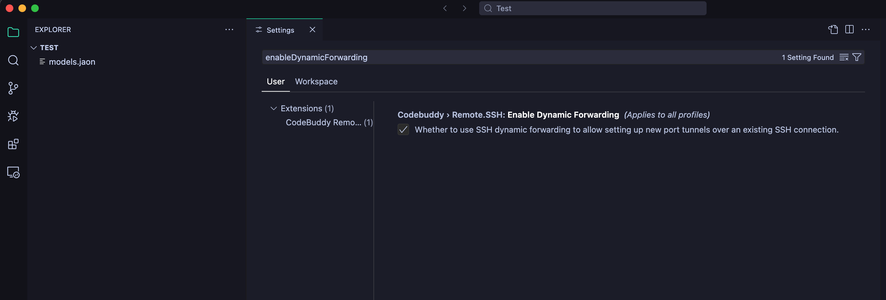This screenshot has height=300, width=886.
Task: Open the Explorer view in activity bar
Action: tap(13, 32)
